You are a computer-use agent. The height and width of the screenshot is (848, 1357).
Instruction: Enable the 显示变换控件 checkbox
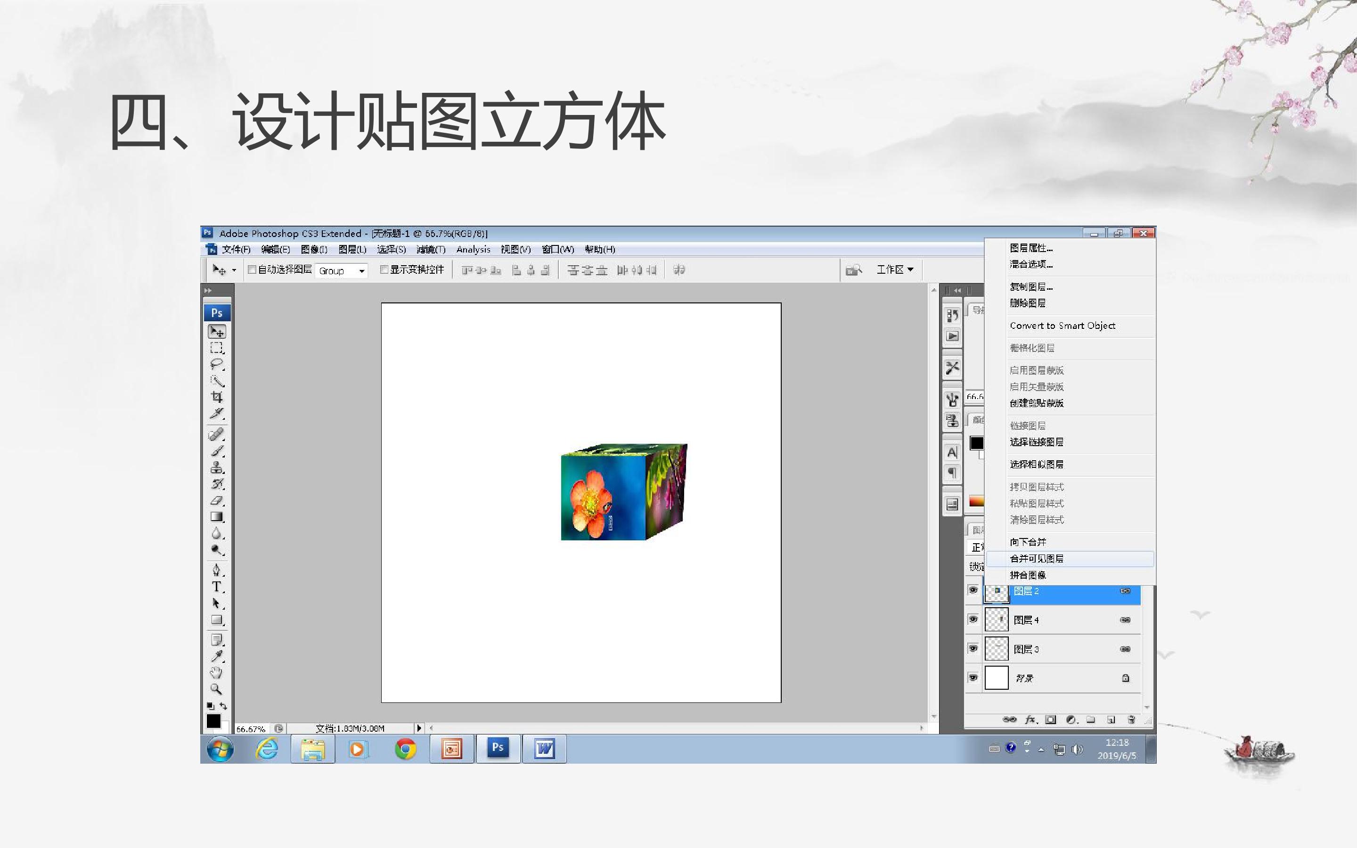384,270
